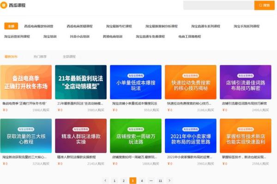Click the pagination ellipsis jump button

(x=151, y=181)
